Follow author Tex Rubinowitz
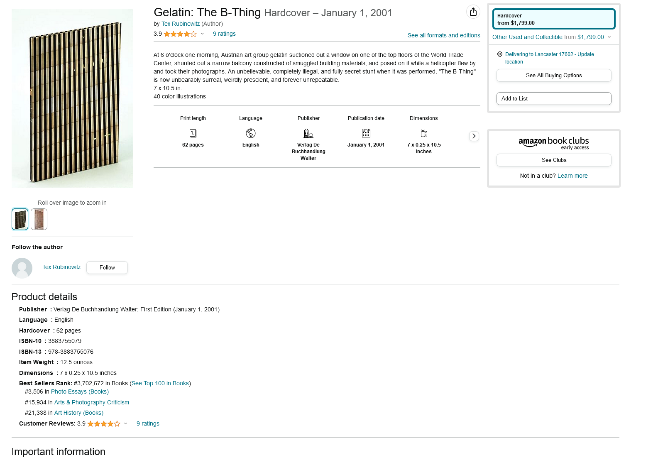The image size is (658, 460). 107,268
